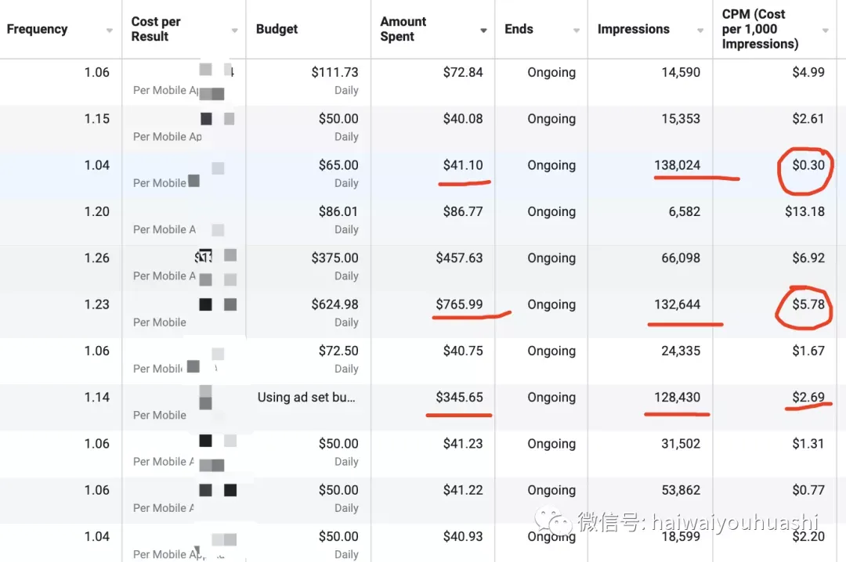This screenshot has width=846, height=562.
Task: Click the $5.78 CPM value
Action: pos(808,304)
